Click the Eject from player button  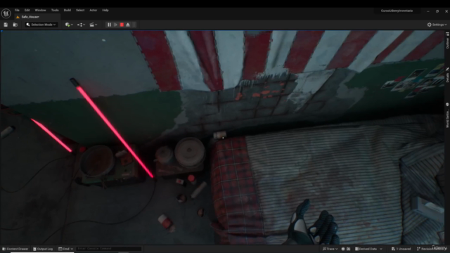point(128,25)
